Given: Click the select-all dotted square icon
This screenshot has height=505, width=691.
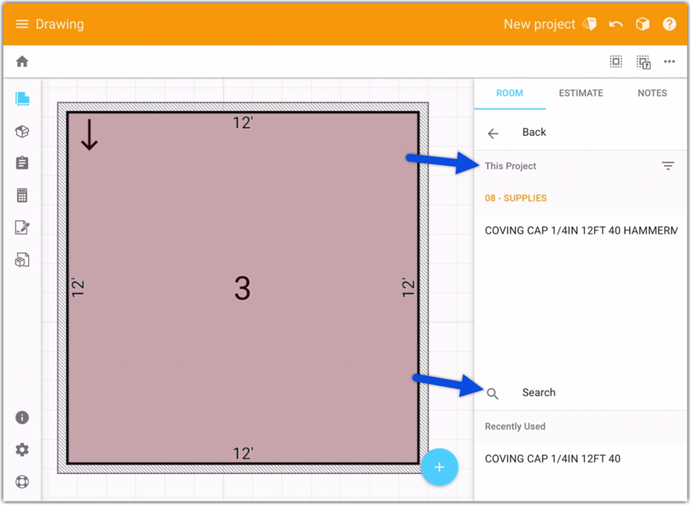Looking at the screenshot, I should coord(615,62).
